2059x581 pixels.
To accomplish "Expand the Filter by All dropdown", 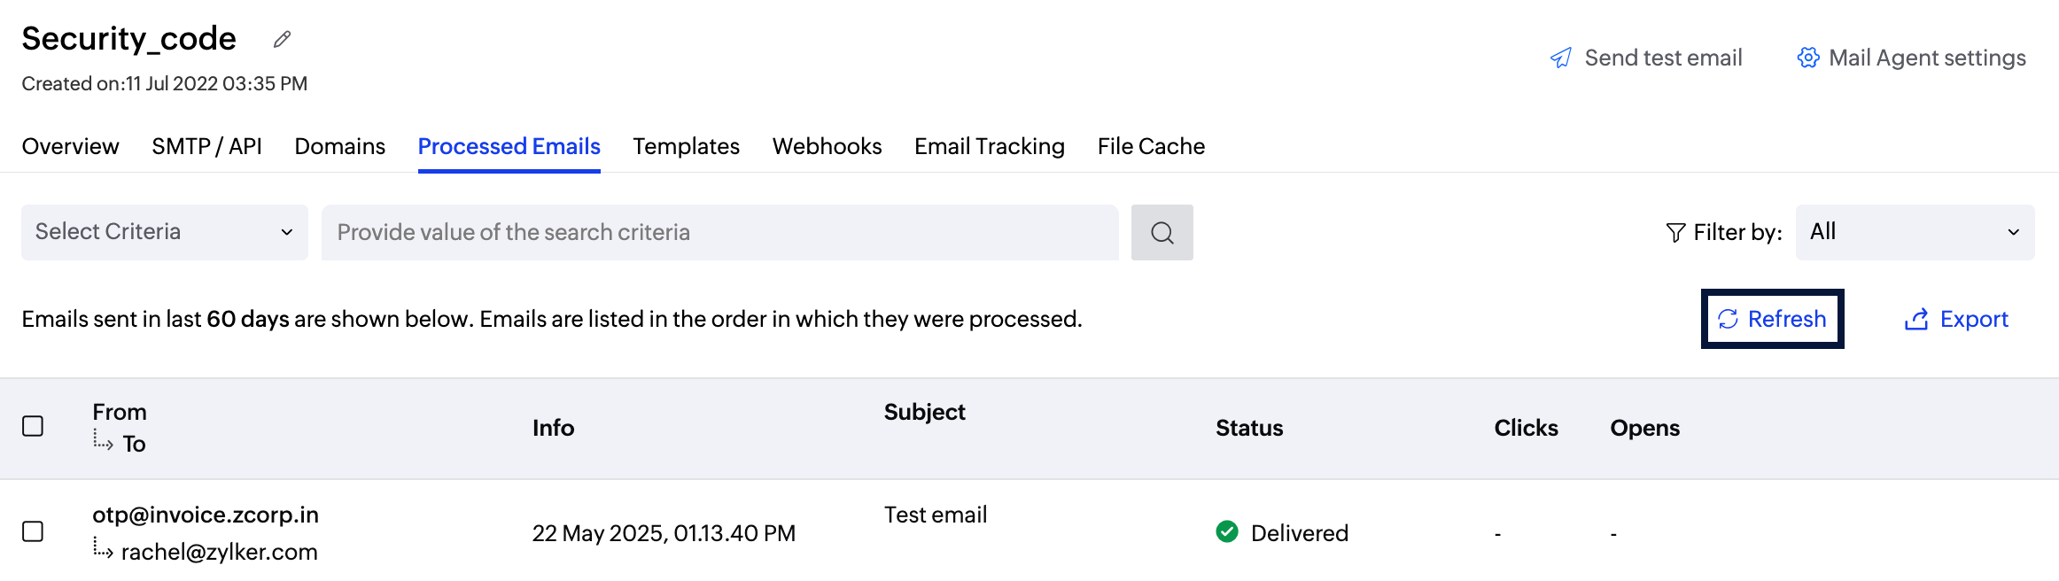I will 1914,233.
